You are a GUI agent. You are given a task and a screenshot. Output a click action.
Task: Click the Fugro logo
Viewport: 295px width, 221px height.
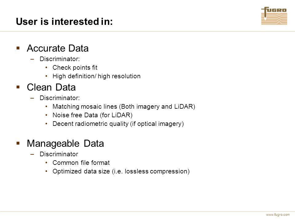pos(274,16)
